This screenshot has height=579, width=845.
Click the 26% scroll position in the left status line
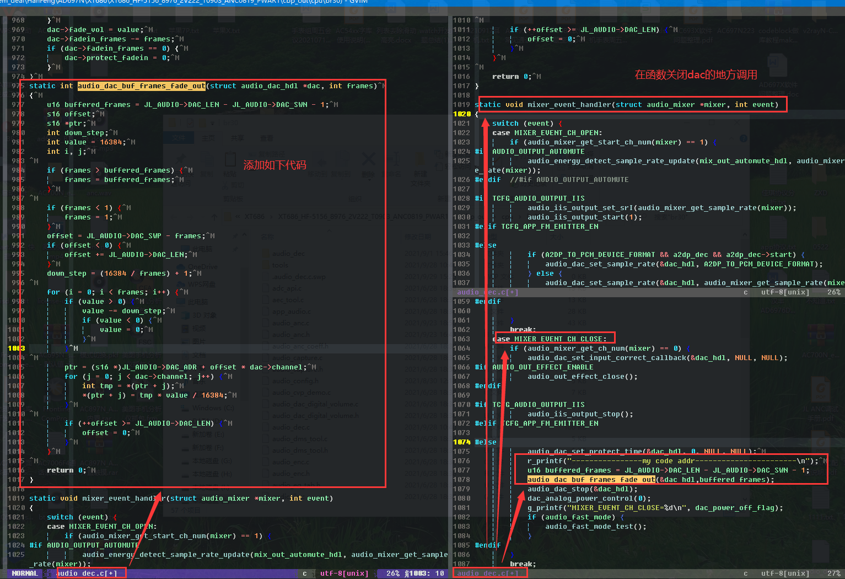coord(393,573)
